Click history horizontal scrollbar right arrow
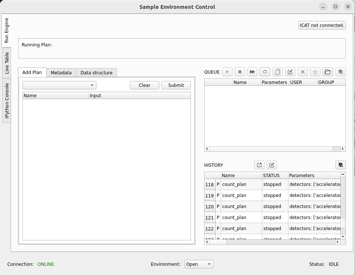The width and height of the screenshot is (355, 275). 338,242
